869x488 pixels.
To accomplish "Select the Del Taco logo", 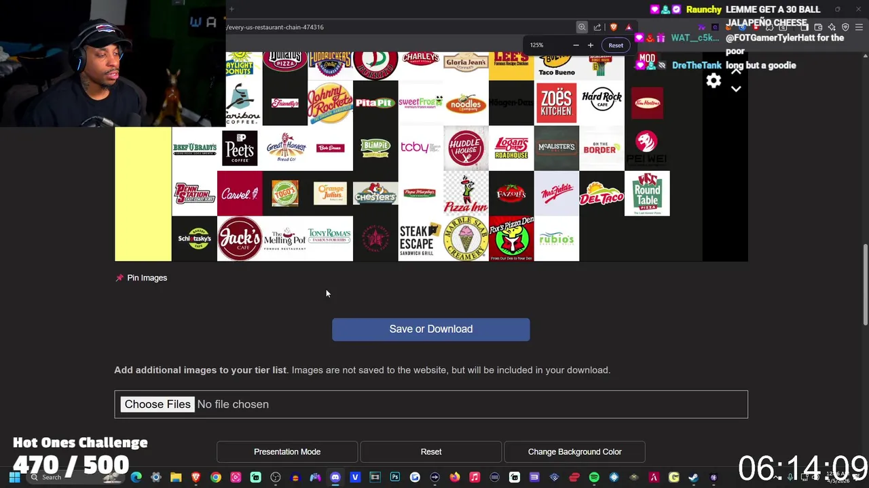I will pos(602,194).
